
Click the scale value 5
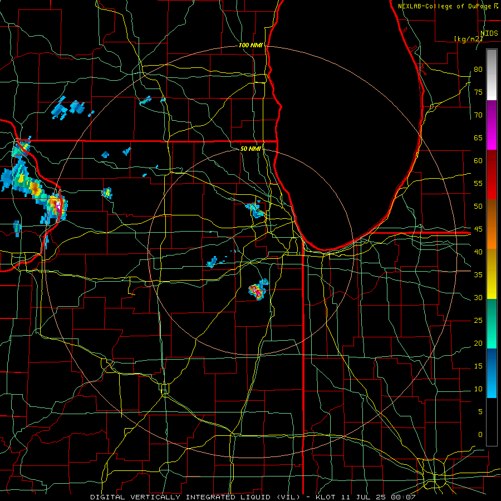(x=480, y=412)
